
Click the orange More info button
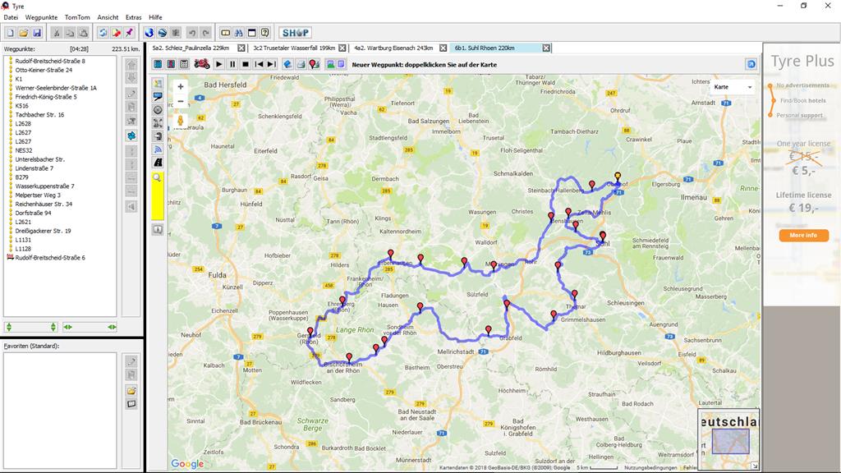coord(803,236)
